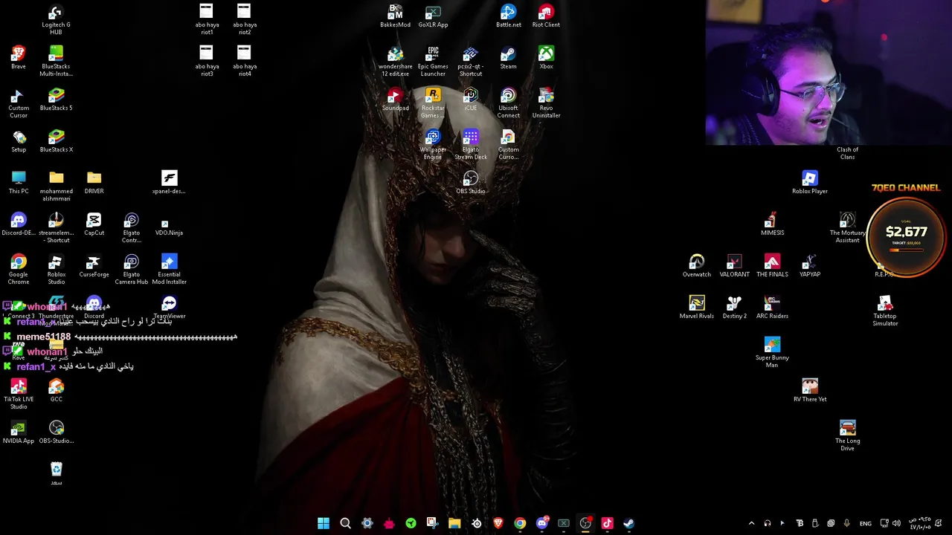This screenshot has height=535, width=952.
Task: Select the GCC desktop icon
Action: 56,391
